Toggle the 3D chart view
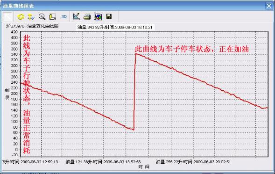The width and height of the screenshot is (275, 174). [x=64, y=17]
